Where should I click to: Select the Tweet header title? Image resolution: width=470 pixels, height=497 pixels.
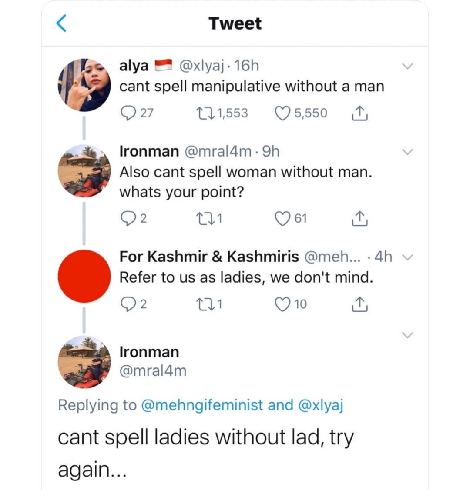click(x=235, y=23)
